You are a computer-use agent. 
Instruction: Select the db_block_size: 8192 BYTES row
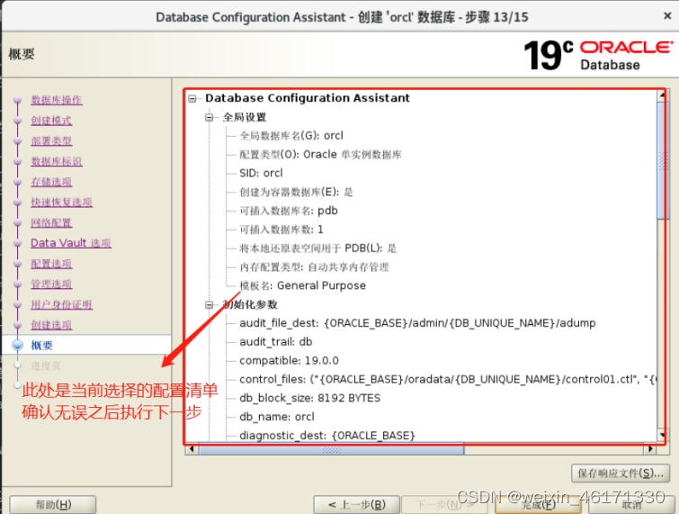click(x=309, y=398)
